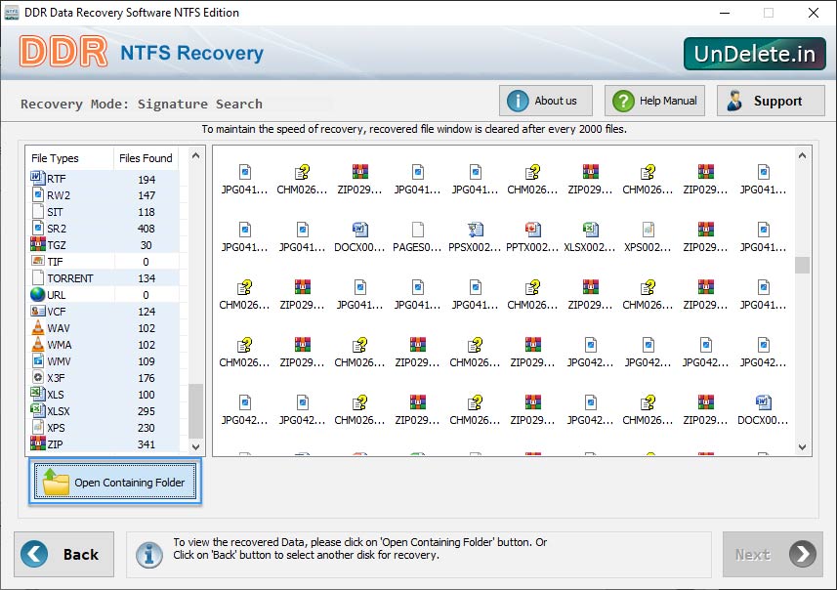Screen dimensions: 837x590
Task: Click the 408 files found value
Action: click(x=146, y=229)
